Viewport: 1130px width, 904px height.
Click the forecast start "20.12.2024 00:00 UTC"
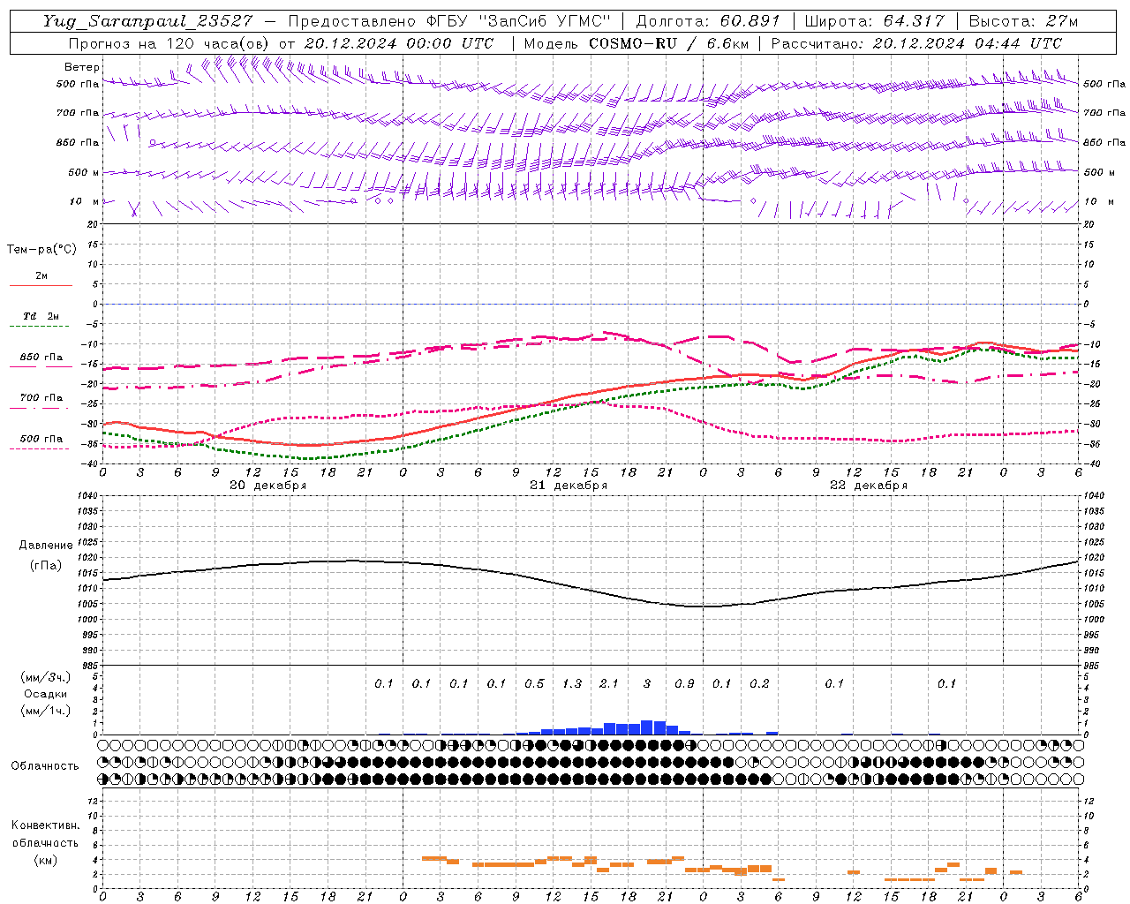pyautogui.click(x=399, y=43)
